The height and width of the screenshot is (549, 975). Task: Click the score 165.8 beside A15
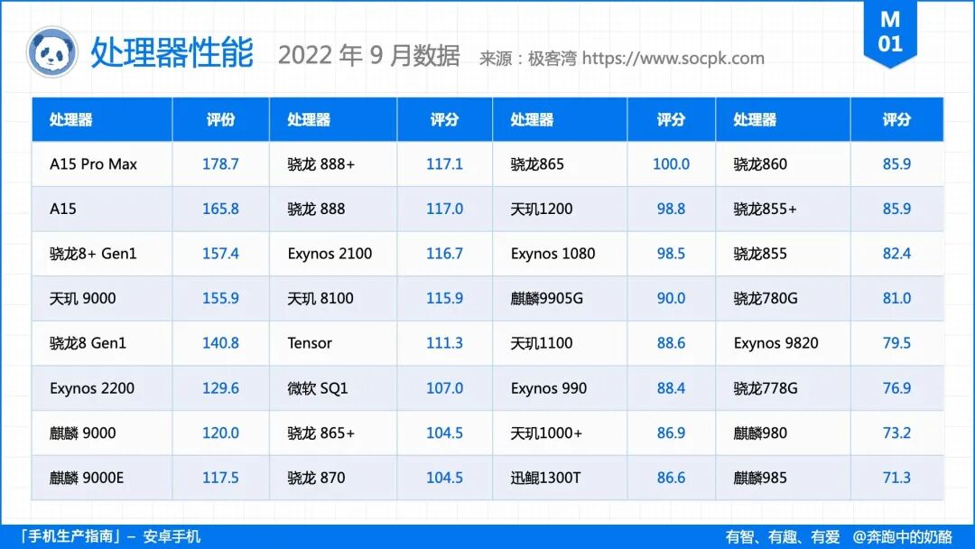point(221,209)
